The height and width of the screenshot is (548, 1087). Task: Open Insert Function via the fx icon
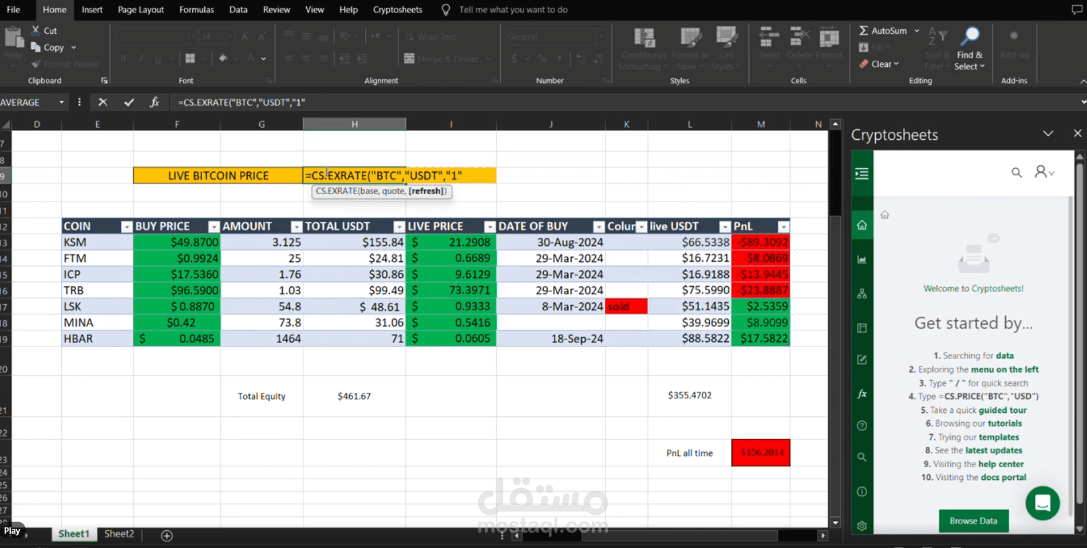(x=154, y=102)
